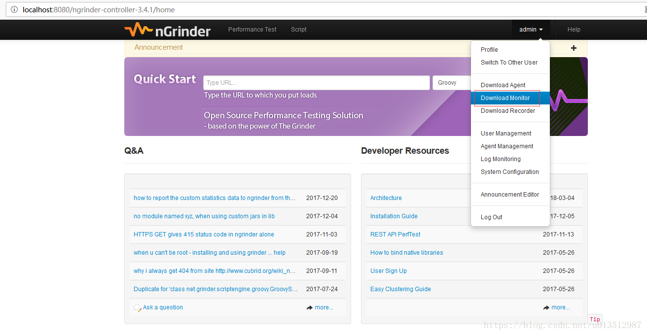Click the date 2017-11-03

point(322,234)
